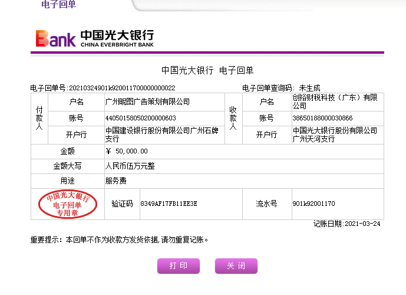406x295 pixels.
Task: Select payer account 44050158050200000603
Action: (x=141, y=118)
